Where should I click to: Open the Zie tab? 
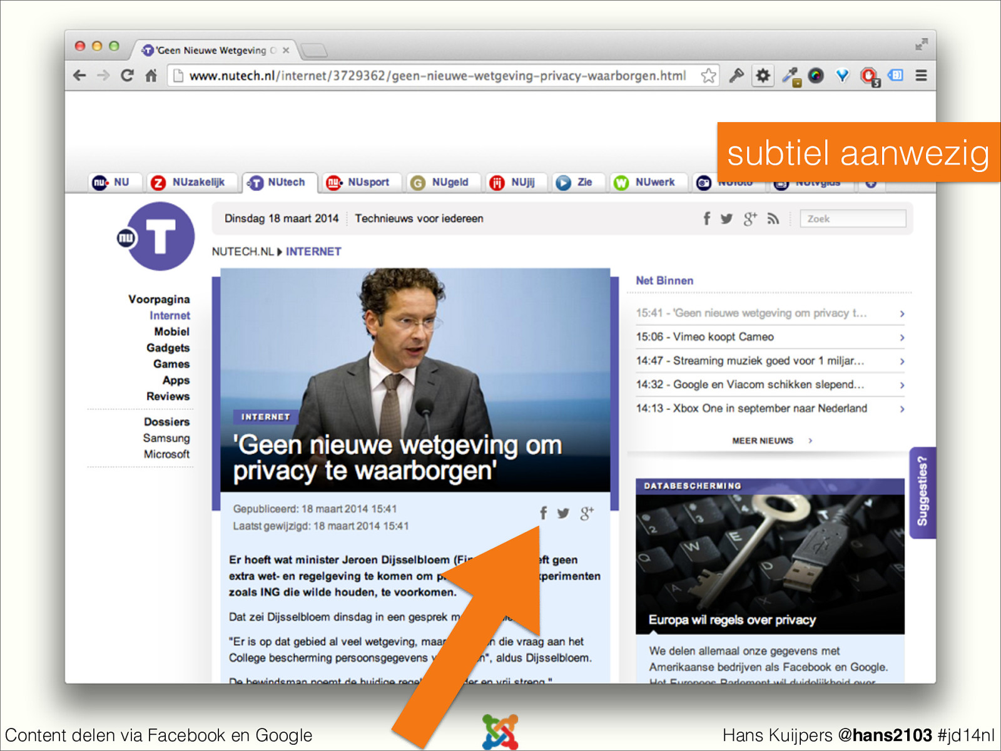coord(579,182)
